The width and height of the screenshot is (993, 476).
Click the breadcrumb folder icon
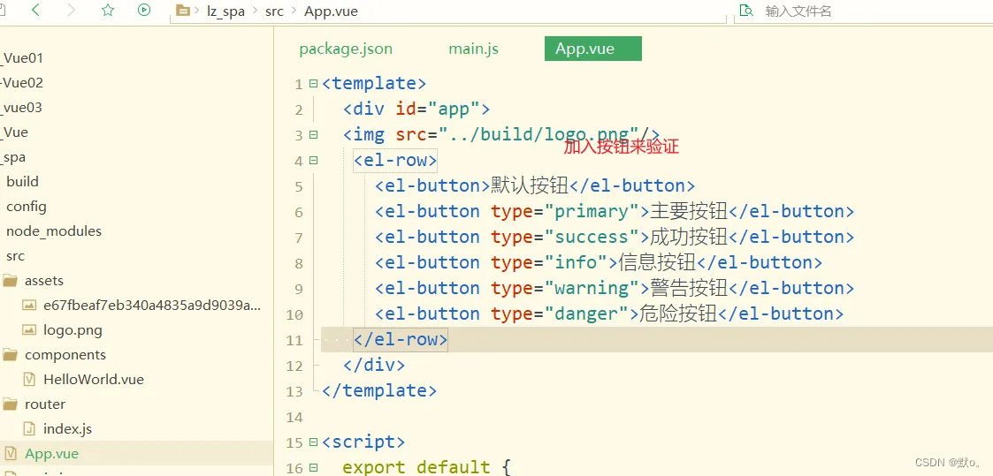click(x=183, y=11)
